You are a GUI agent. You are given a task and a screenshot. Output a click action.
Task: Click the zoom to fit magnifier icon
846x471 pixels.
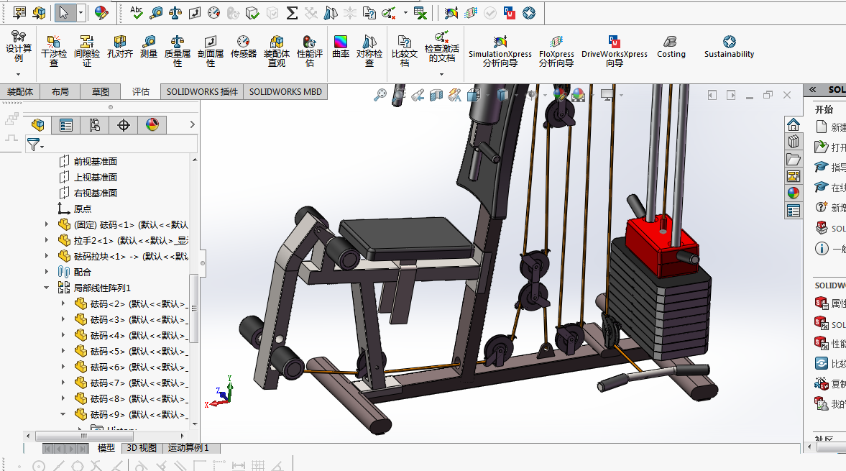[x=380, y=95]
